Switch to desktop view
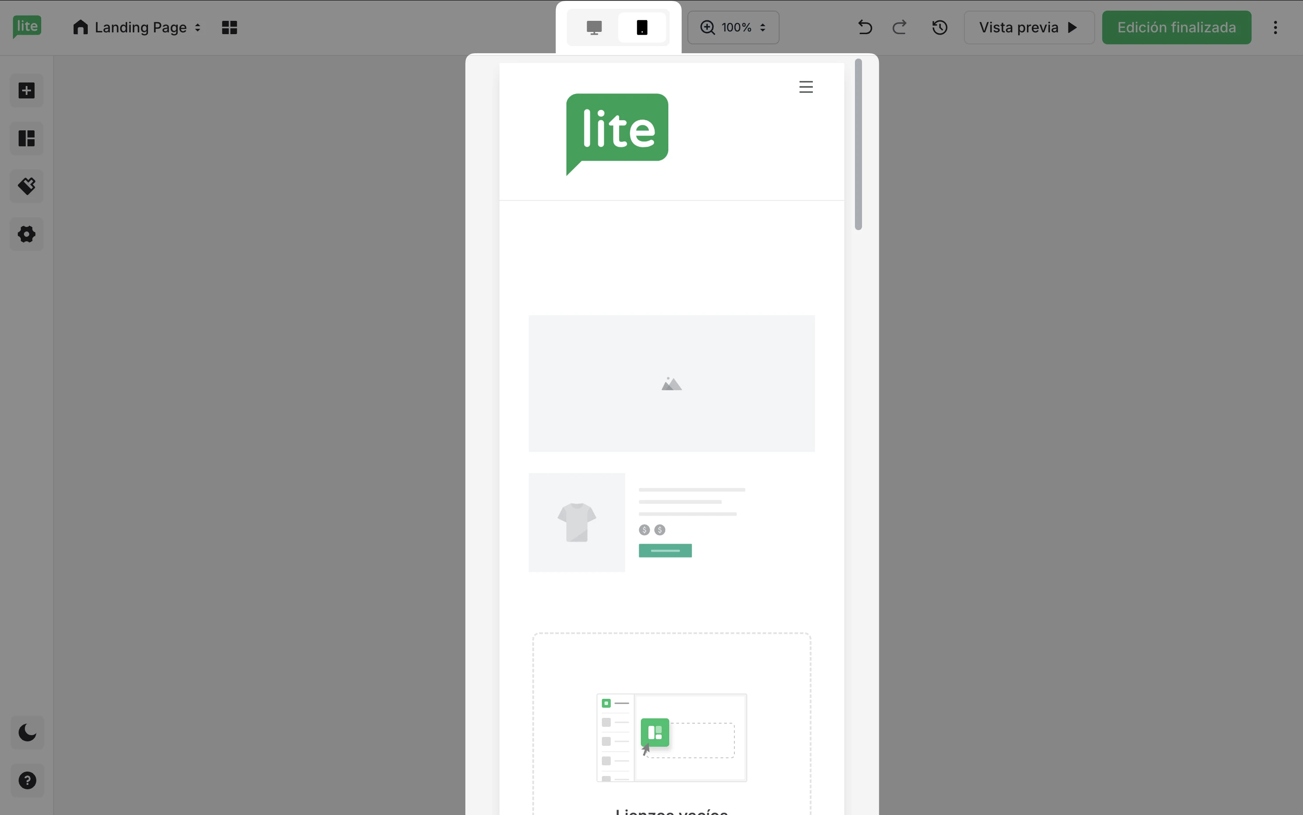This screenshot has height=815, width=1303. pyautogui.click(x=594, y=27)
